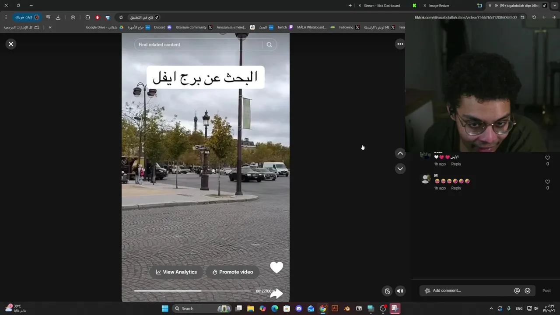Open Windows Start menu
The image size is (560, 315).
[165, 308]
